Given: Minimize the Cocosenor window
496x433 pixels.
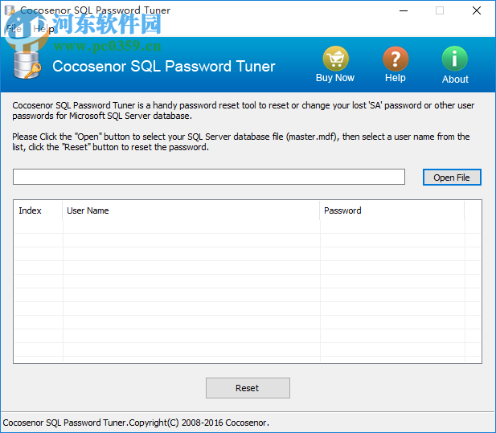Looking at the screenshot, I should [x=404, y=10].
